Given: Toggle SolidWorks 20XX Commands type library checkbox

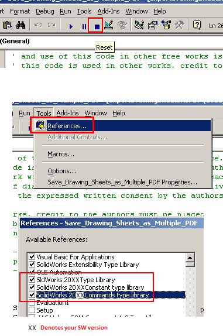Looking at the screenshot, I should 32,295.
